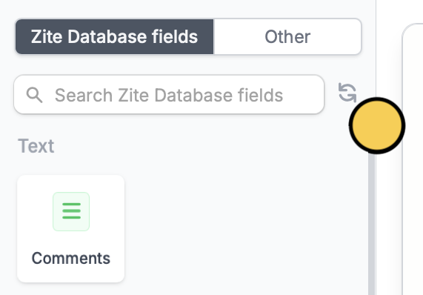423x295 pixels.
Task: Click the Comments label text
Action: point(71,258)
